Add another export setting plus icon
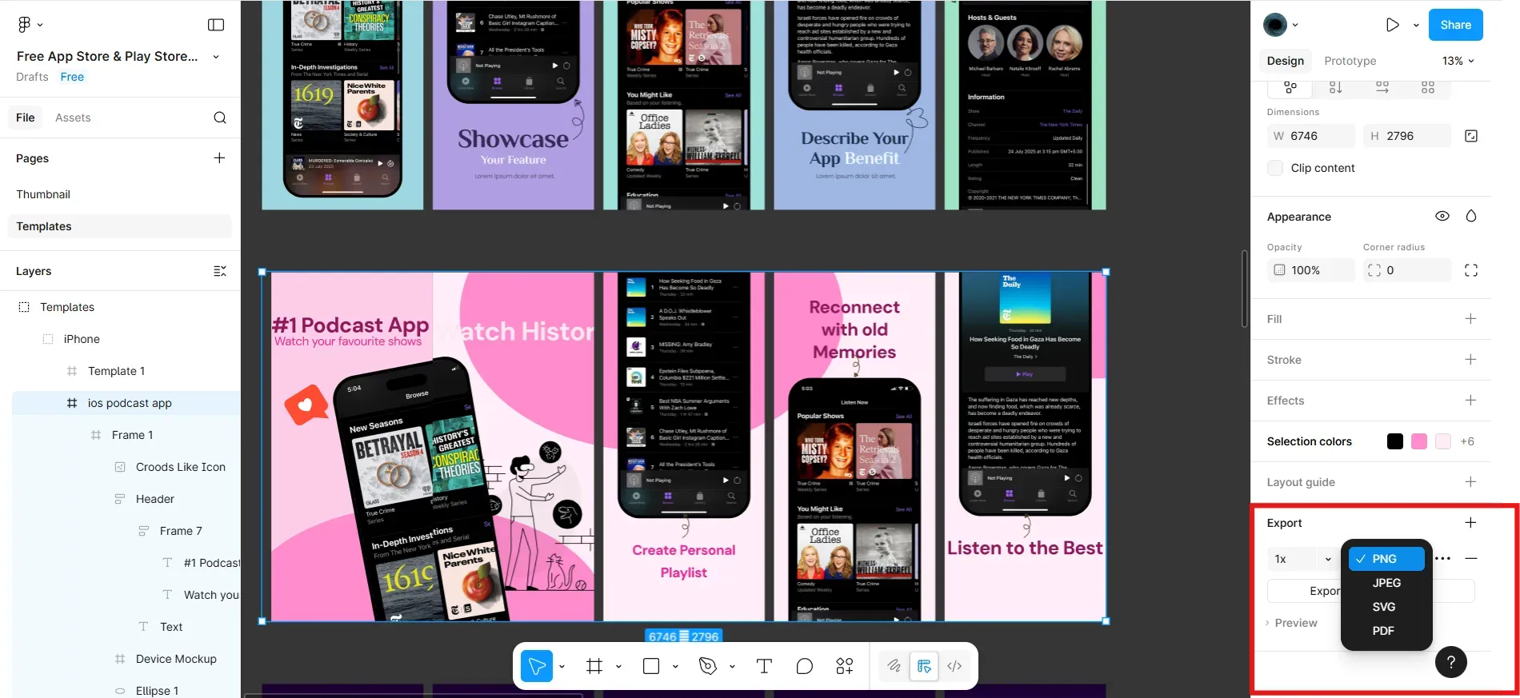This screenshot has height=698, width=1520. [x=1470, y=522]
